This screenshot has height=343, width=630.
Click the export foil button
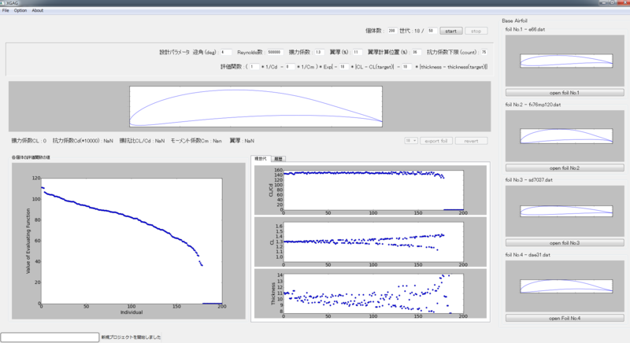[x=436, y=141]
